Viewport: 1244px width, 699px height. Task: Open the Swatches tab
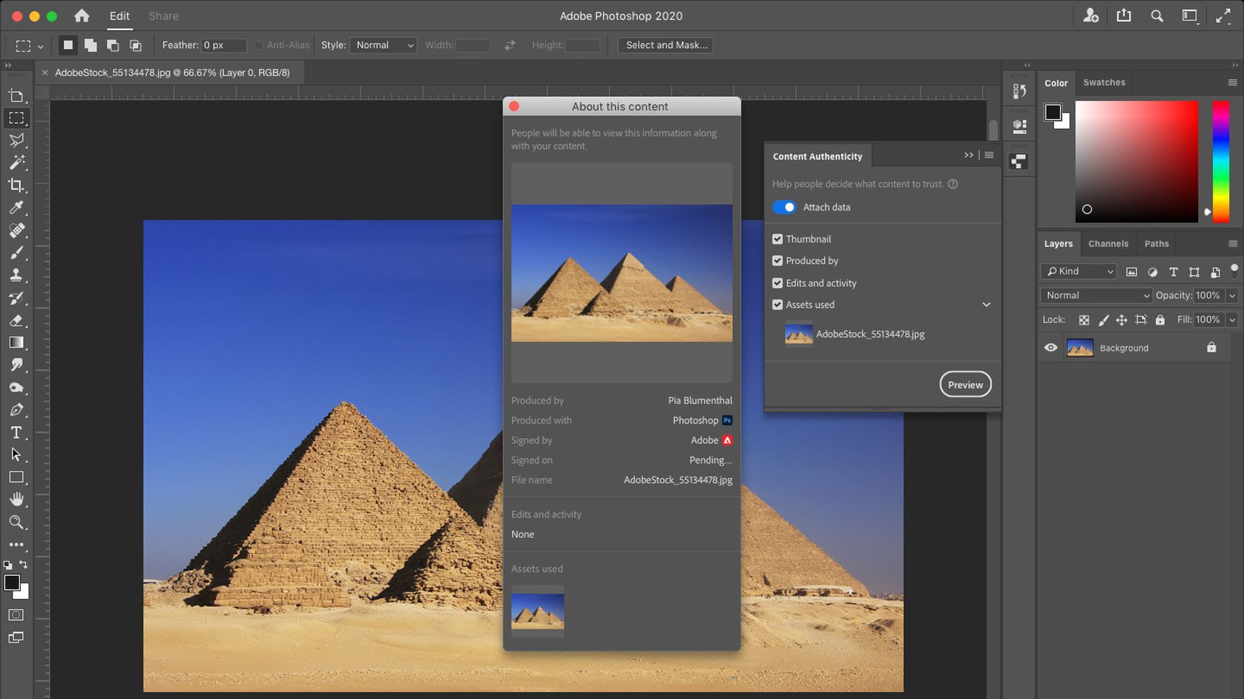(1103, 82)
